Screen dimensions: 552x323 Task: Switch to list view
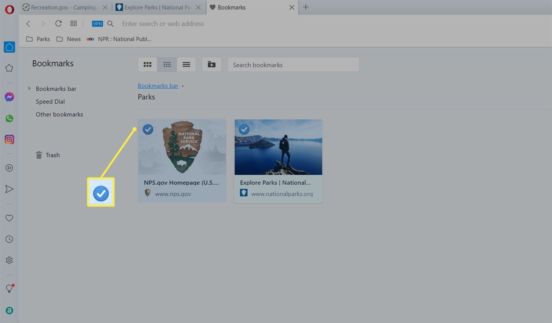pyautogui.click(x=187, y=64)
